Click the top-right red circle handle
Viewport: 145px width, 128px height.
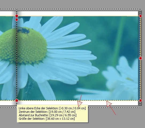coord(140,16)
